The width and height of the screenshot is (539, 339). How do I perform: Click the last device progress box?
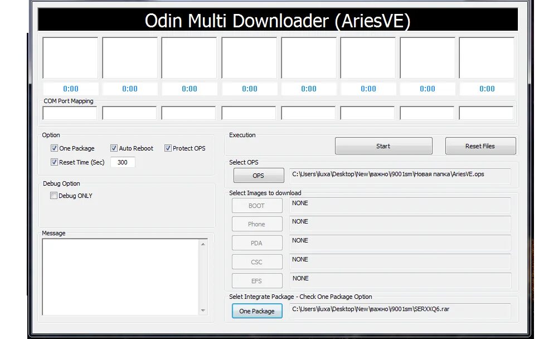[487, 58]
